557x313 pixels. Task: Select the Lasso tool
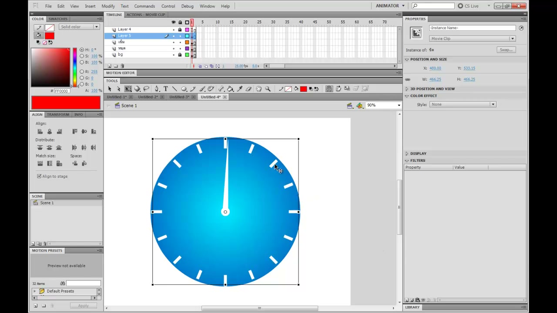click(x=146, y=89)
